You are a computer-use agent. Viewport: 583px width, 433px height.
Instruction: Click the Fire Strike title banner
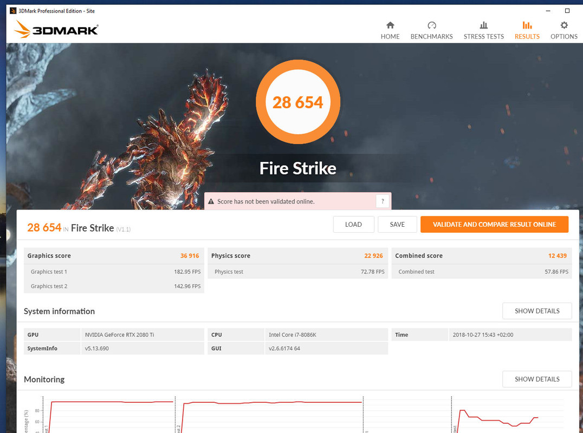(x=298, y=168)
